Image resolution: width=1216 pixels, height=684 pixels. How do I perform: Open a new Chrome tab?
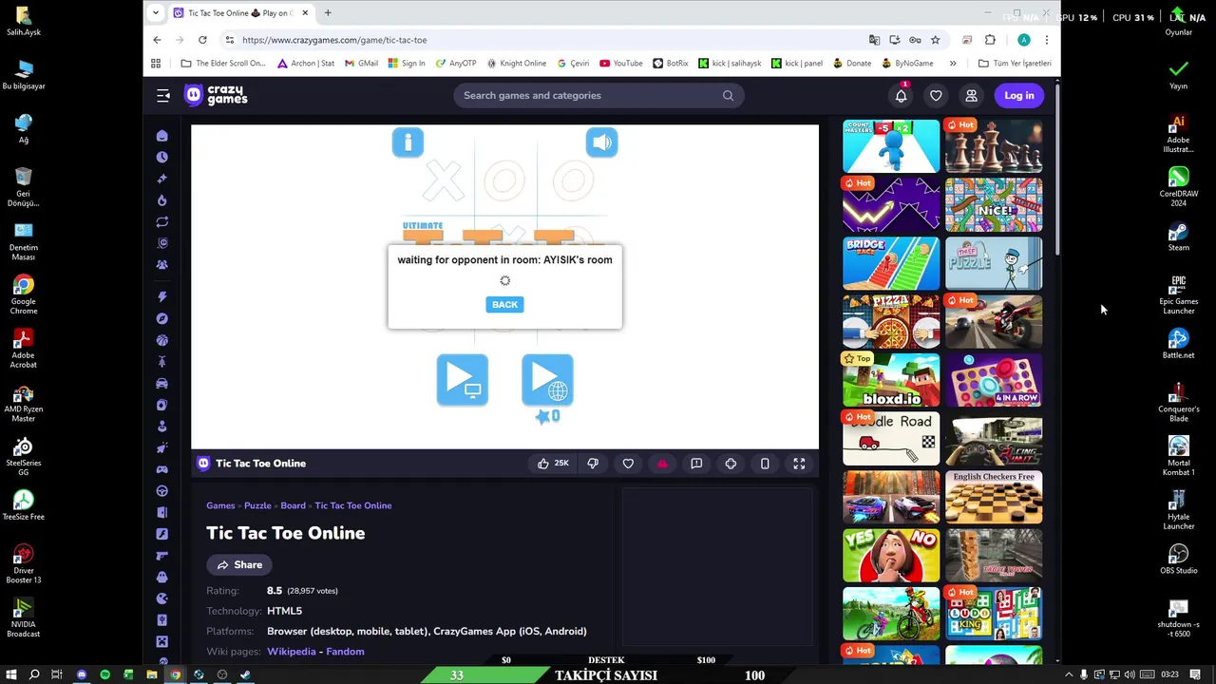point(328,13)
